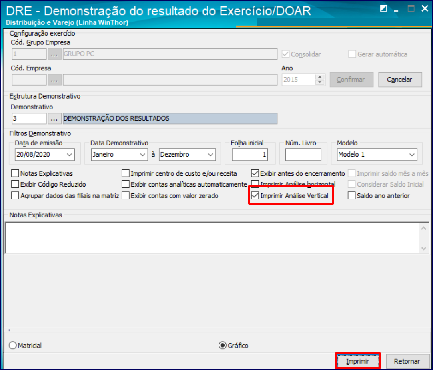The image size is (433, 370).
Task: Close the DRE window
Action: tap(425, 8)
